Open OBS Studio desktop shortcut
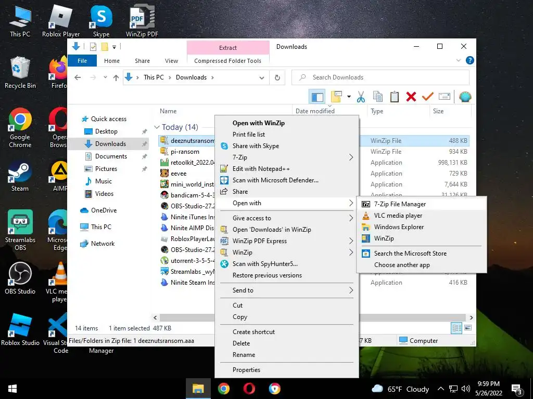533x399 pixels. pos(20,277)
